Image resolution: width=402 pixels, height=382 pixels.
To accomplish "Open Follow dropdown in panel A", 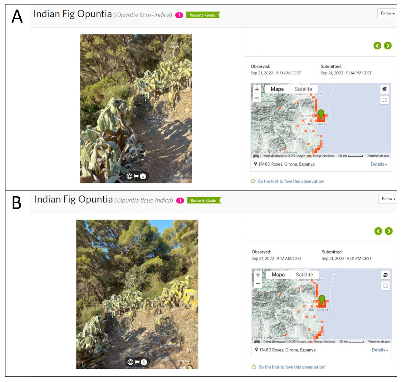I will [387, 14].
